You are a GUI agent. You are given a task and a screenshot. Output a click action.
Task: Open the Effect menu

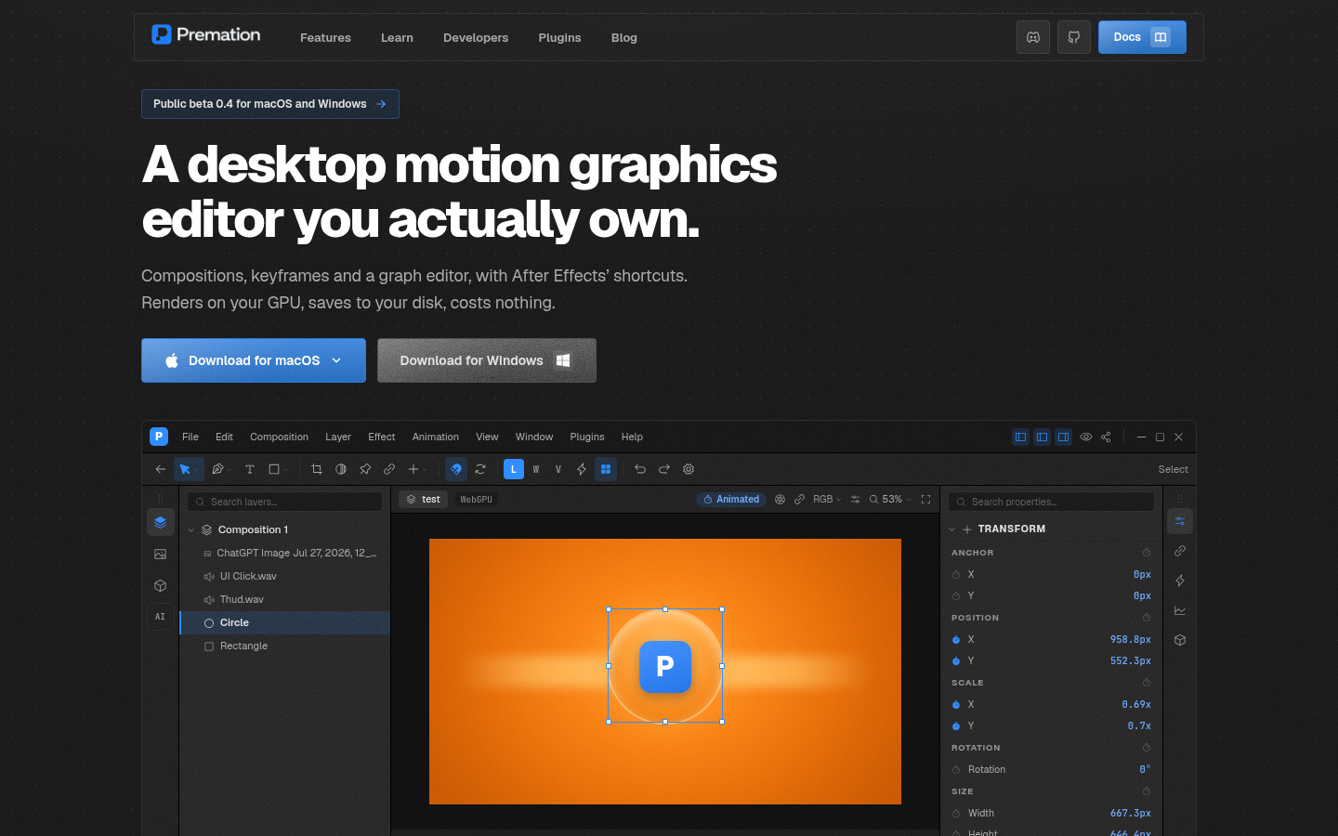[381, 437]
